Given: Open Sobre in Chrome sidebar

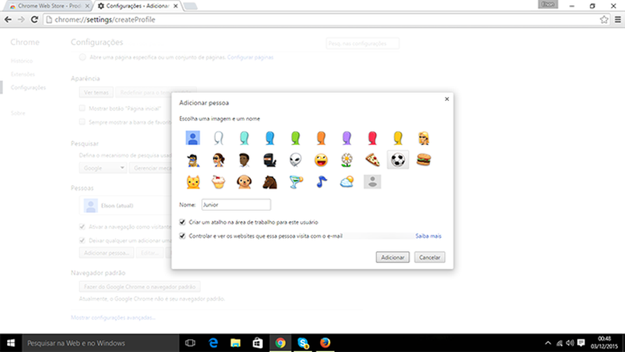Looking at the screenshot, I should [18, 113].
